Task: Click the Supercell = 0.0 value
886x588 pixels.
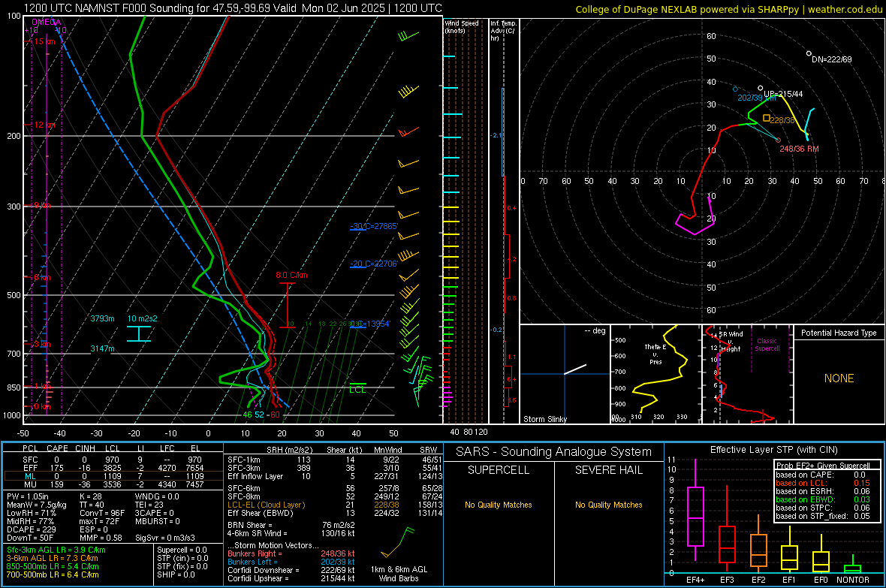Action: [x=182, y=550]
